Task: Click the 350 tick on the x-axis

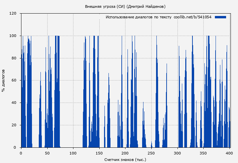Action: pos(204,153)
